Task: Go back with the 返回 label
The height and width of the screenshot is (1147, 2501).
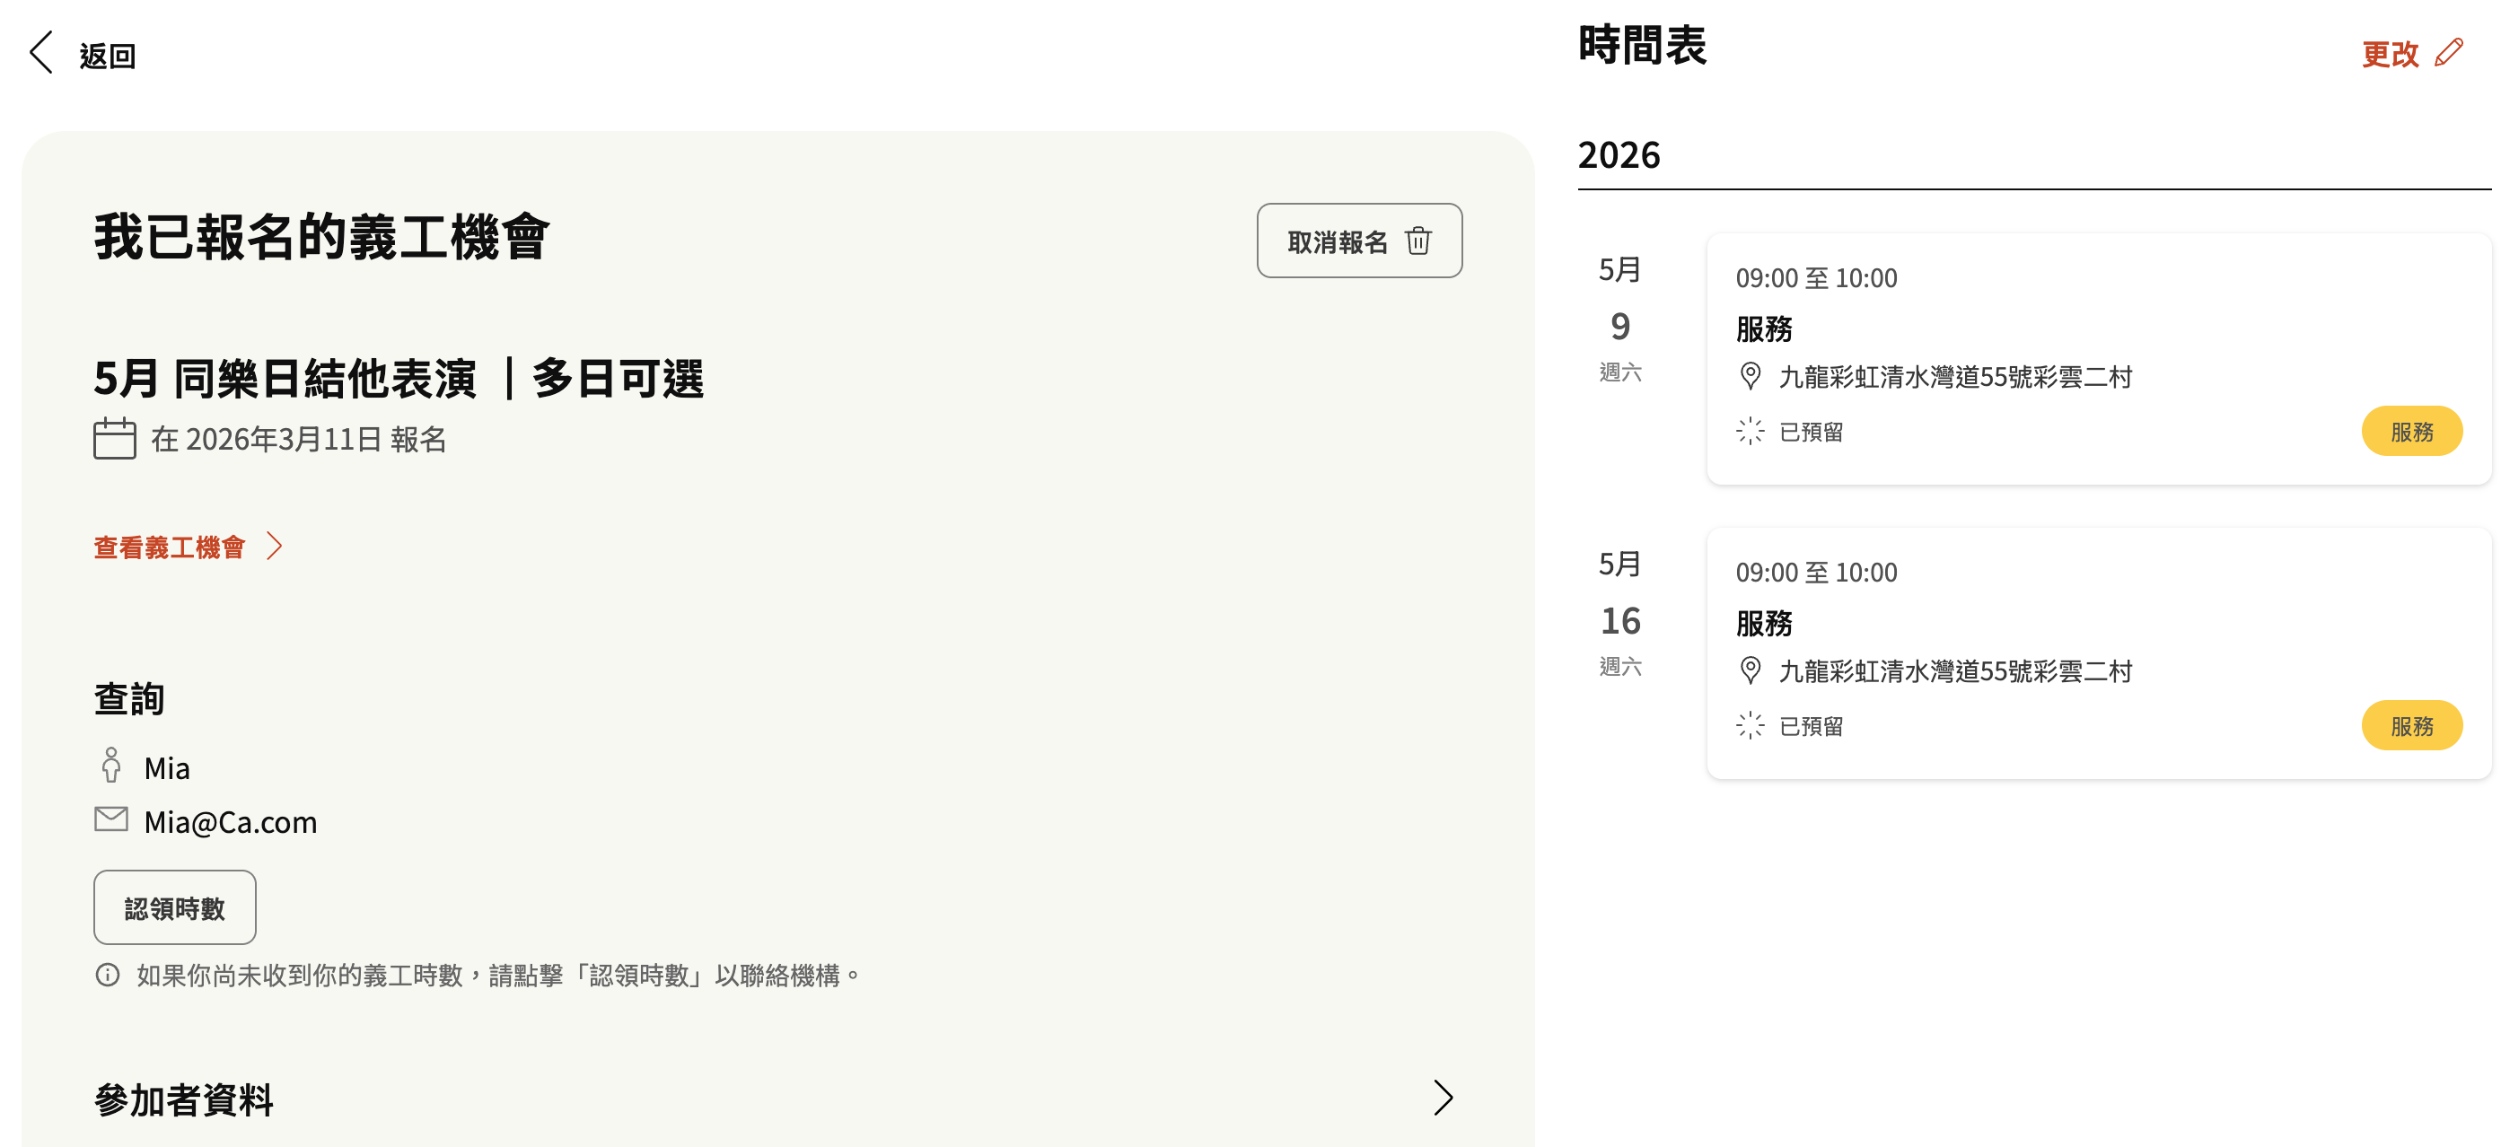Action: 107,57
